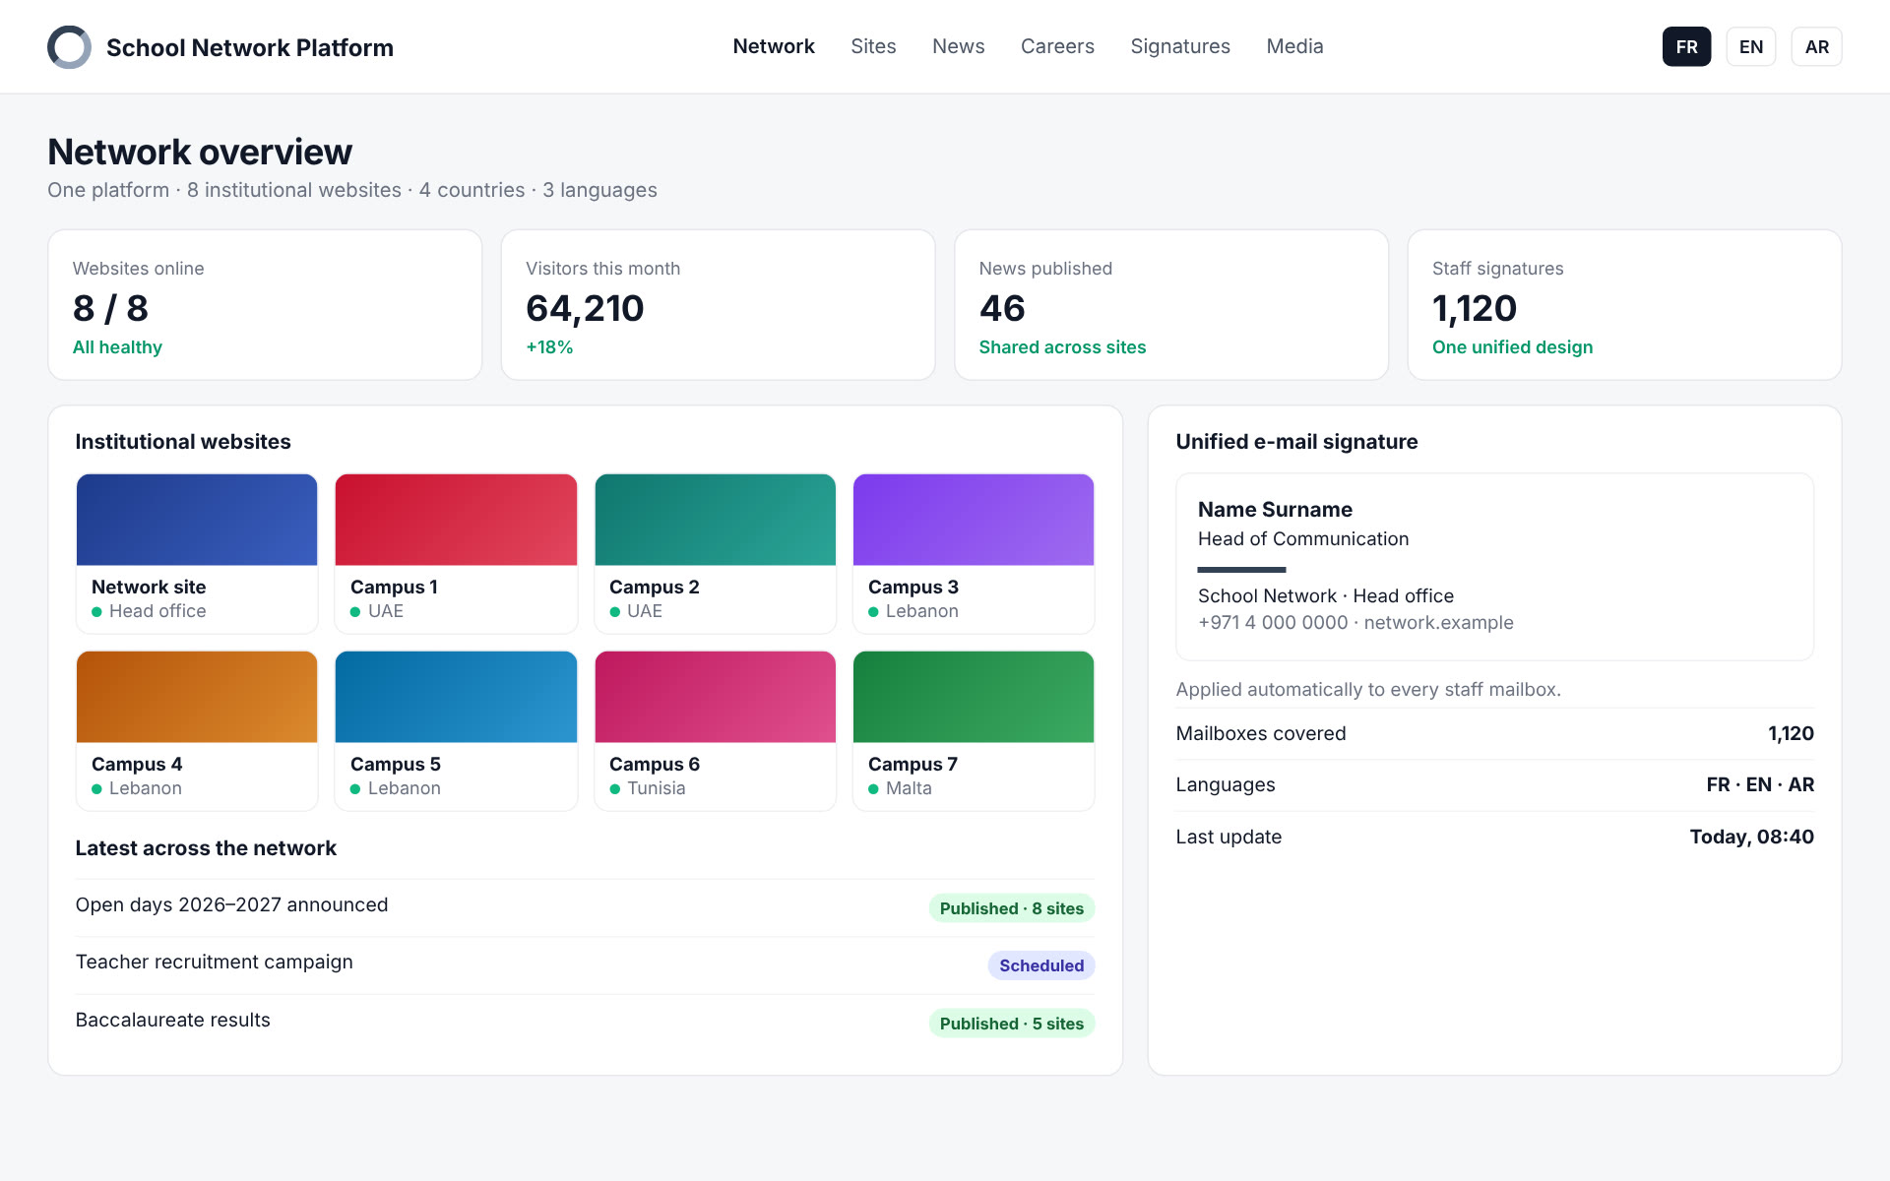Open the Open days 2026–2027 announced item
Screen dimensions: 1890x1181
click(585, 907)
